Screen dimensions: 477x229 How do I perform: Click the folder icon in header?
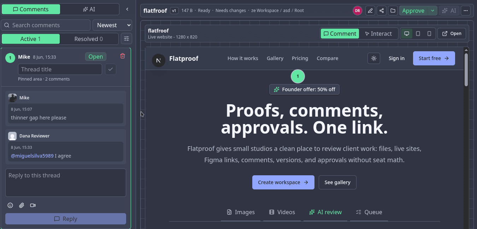point(393,11)
